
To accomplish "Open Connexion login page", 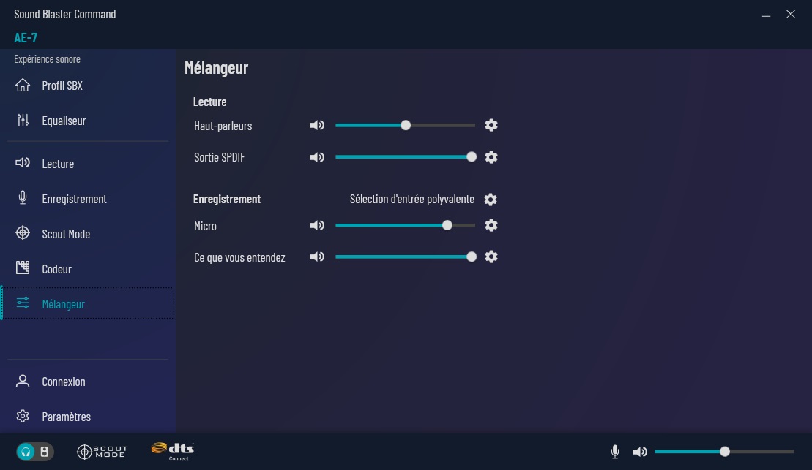I will [x=88, y=382].
